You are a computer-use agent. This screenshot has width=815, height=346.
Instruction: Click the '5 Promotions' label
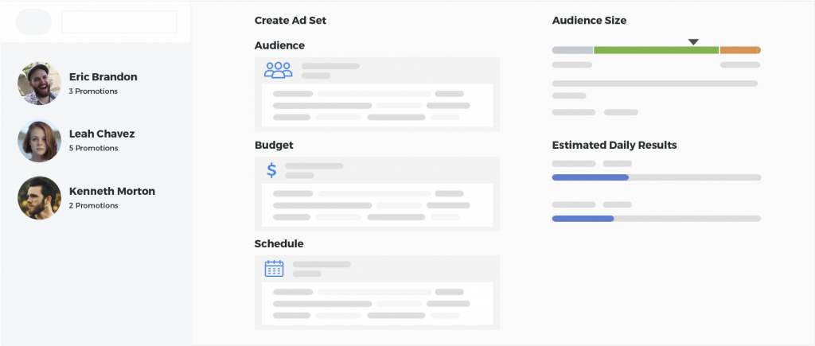coord(94,148)
